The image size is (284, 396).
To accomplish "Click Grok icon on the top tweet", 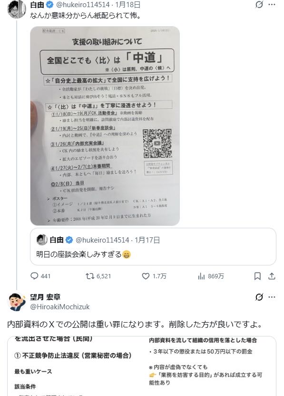I will [259, 5].
